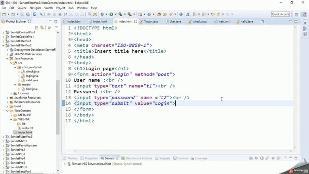Collapse the com.javatpoint package node
Viewport: 309px width, 174px height.
pyautogui.click(x=15, y=67)
